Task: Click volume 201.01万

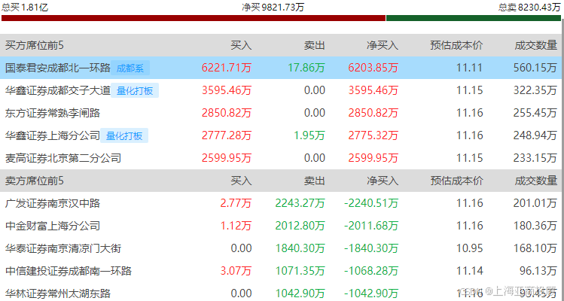Action: [x=535, y=203]
